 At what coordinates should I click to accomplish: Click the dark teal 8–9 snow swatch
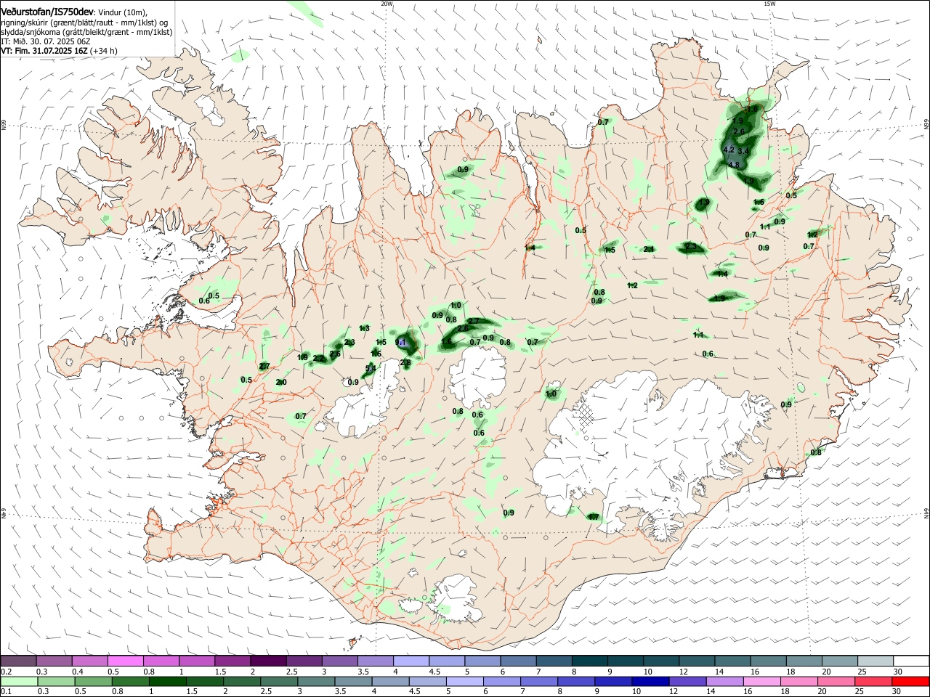(589, 661)
